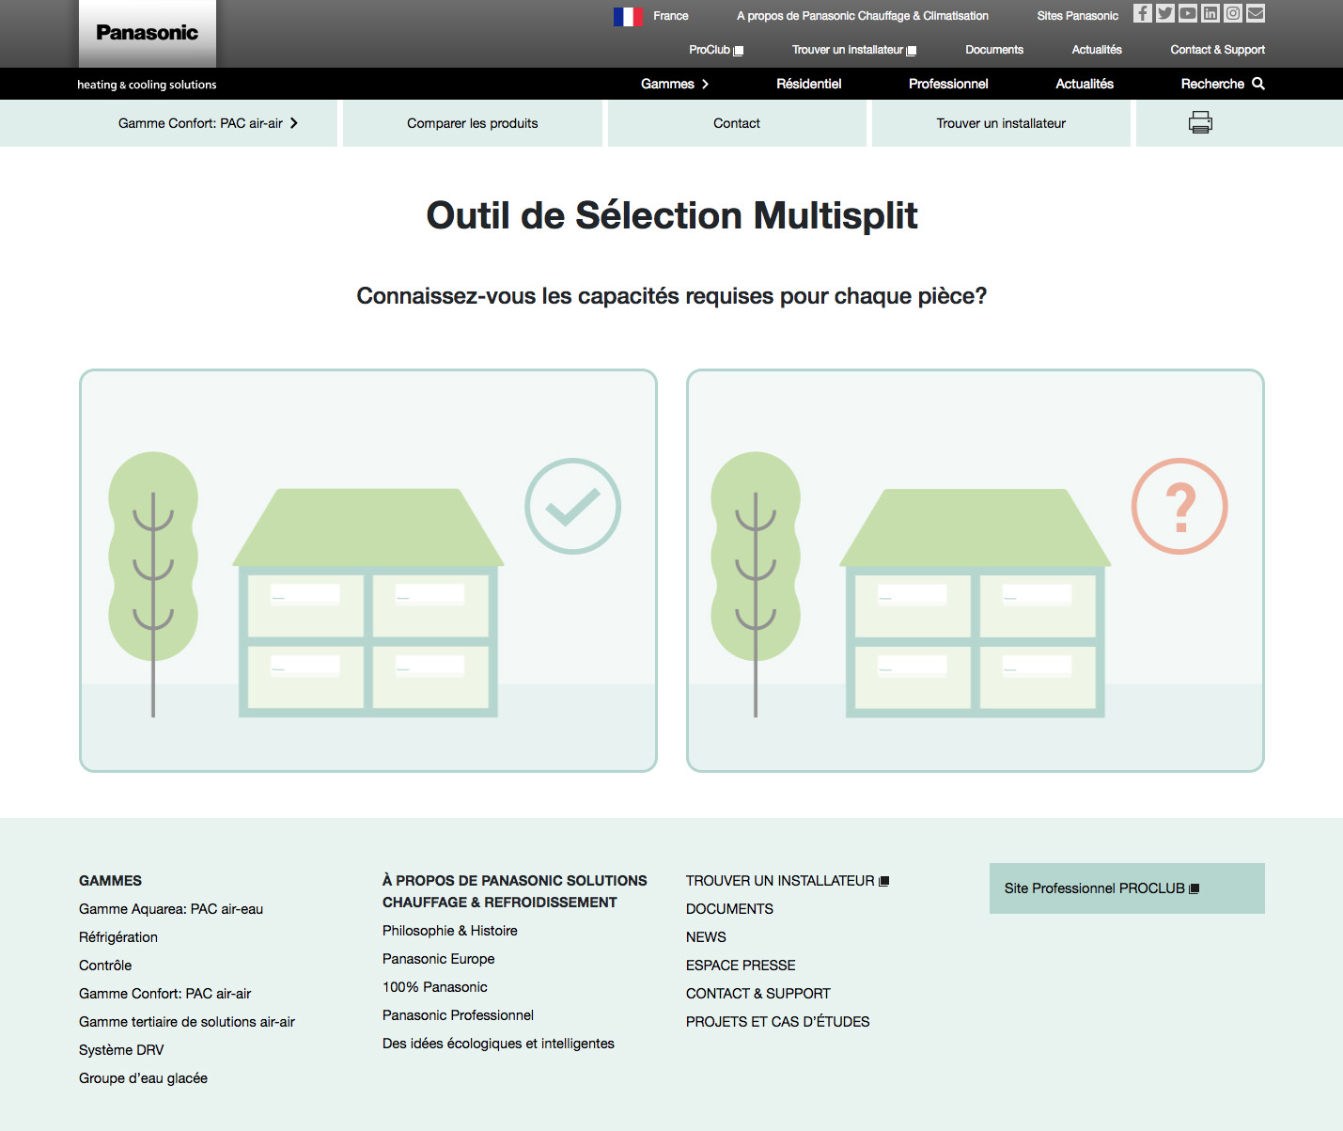Open the Instagram icon link
The height and width of the screenshot is (1131, 1343).
click(x=1233, y=13)
